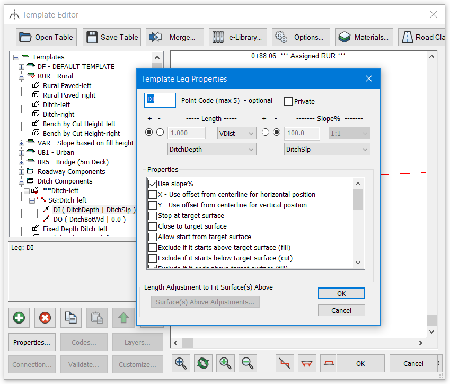Viewport: 450px width, 384px height.
Task: Select the DO ( DitchBotWd | 0.0 ) leg
Action: (90, 220)
